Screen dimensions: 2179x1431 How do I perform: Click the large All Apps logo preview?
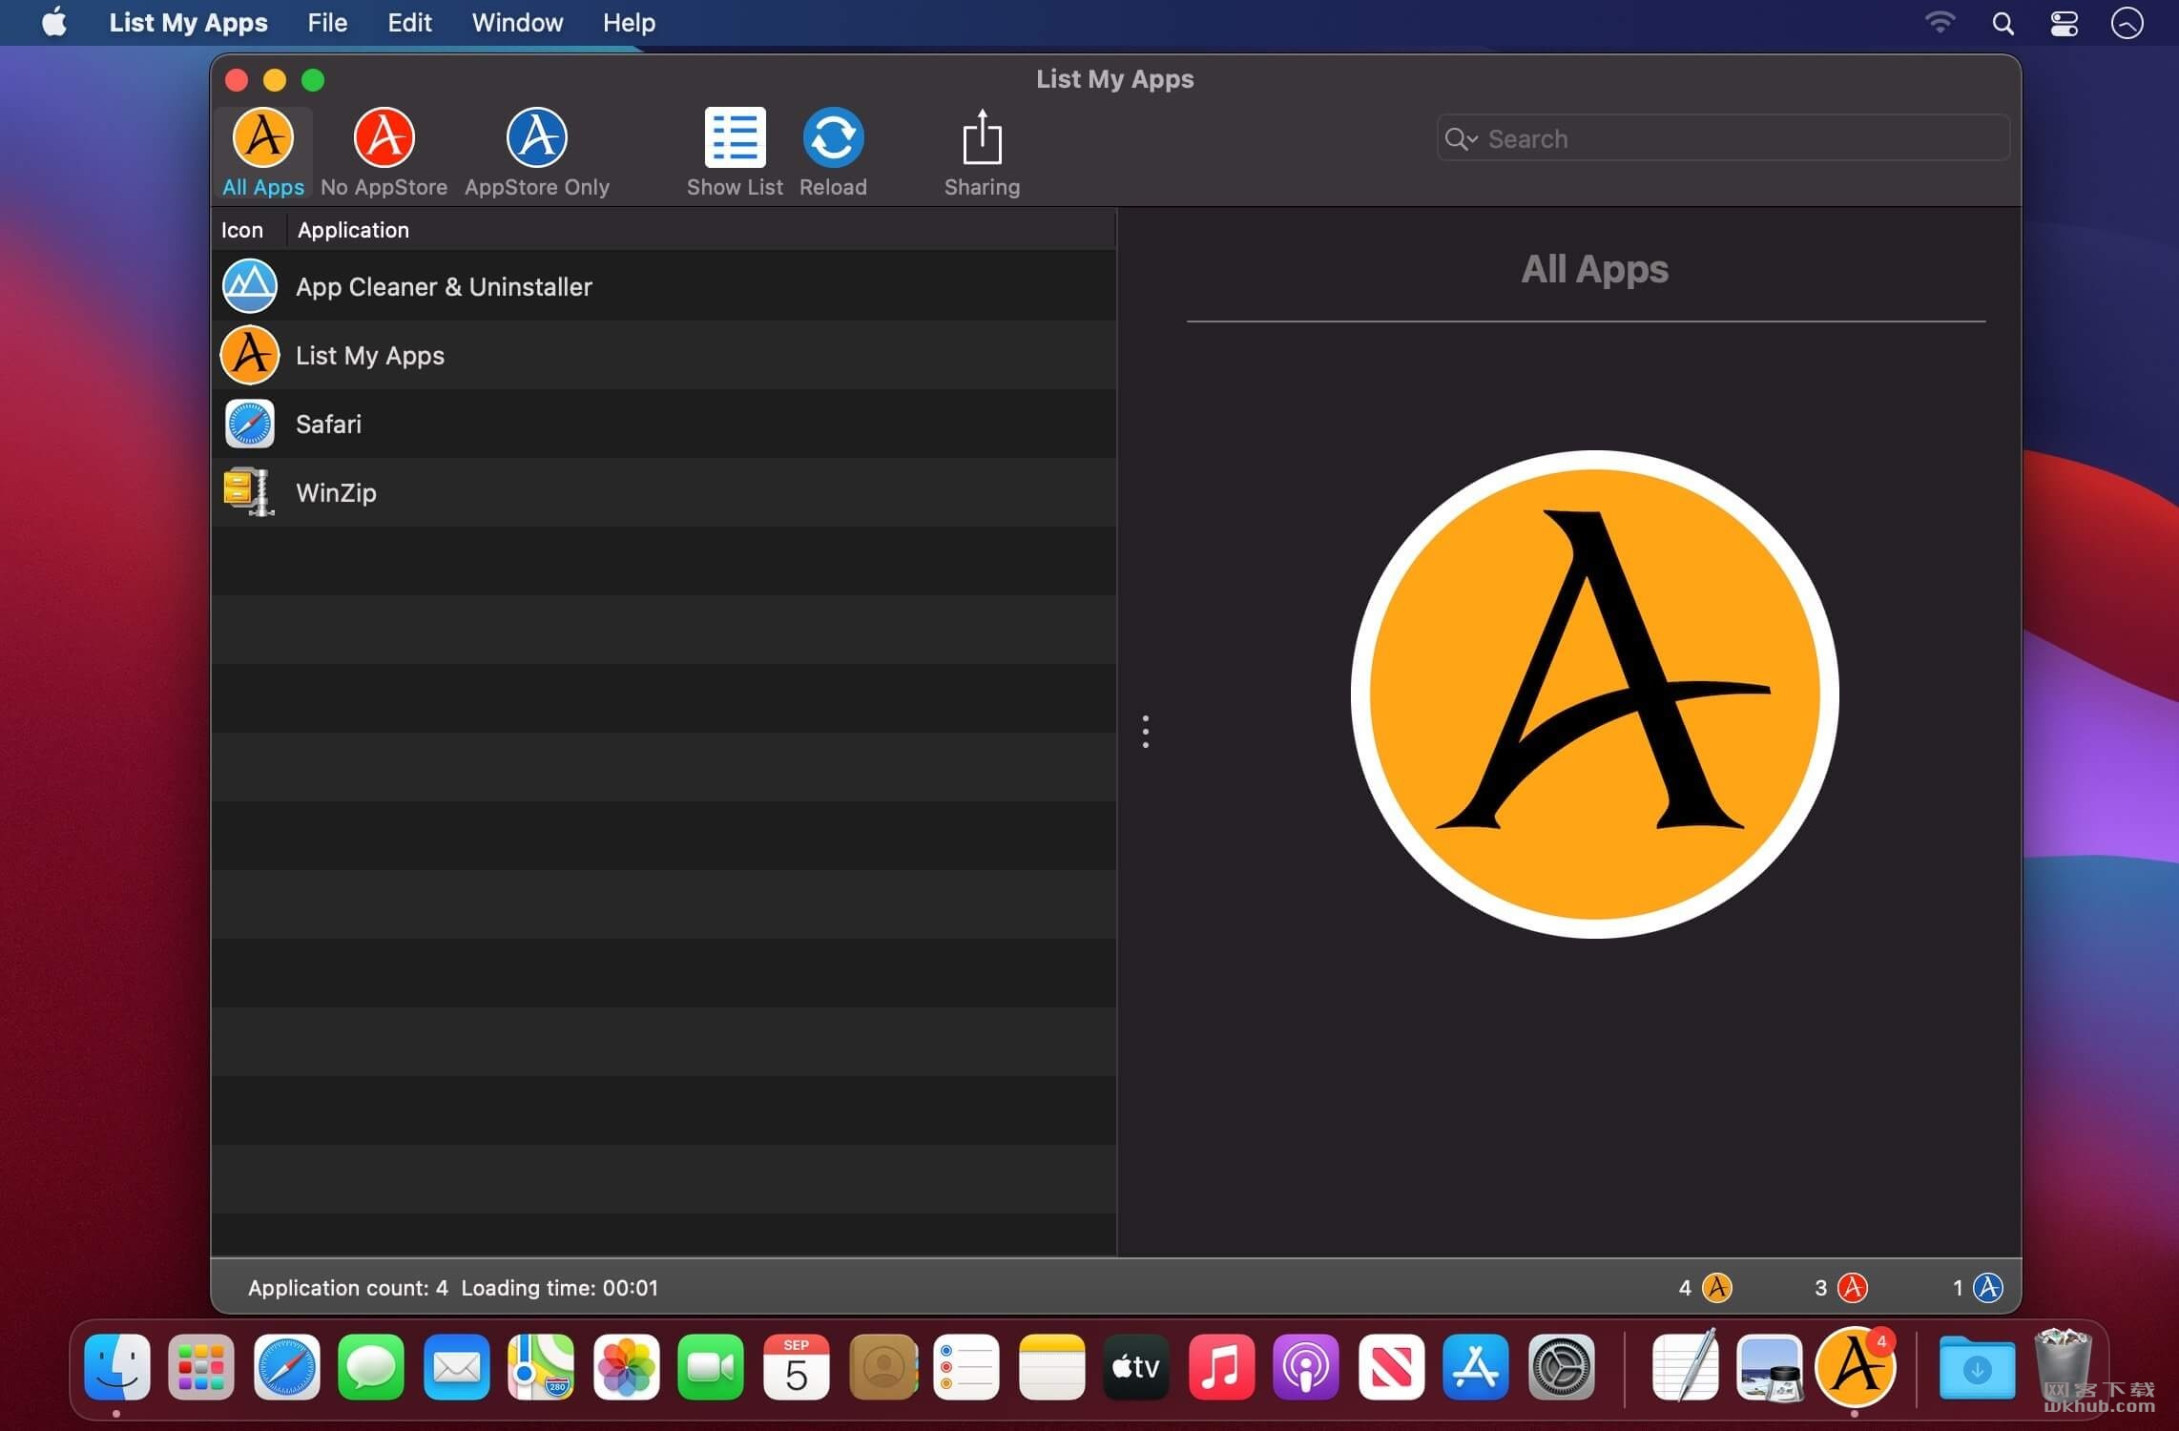[1595, 695]
